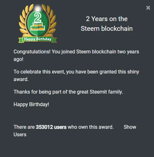The image size is (154, 157).
Task: Click the Happy Birthday ribbon banner
Action: (38, 39)
